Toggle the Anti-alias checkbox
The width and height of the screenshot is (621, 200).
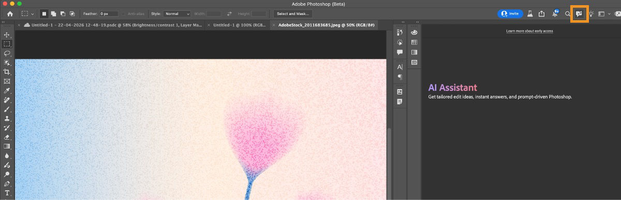pos(124,14)
